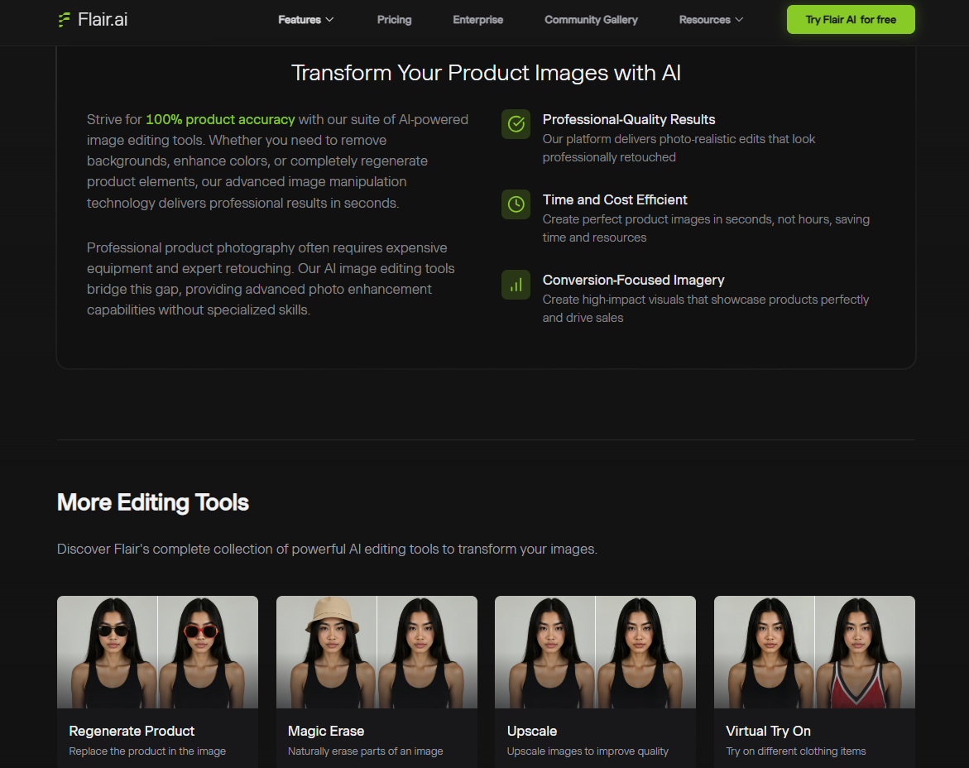The image size is (969, 768).
Task: Click 'Try on different clothing items' description
Action: coord(796,751)
